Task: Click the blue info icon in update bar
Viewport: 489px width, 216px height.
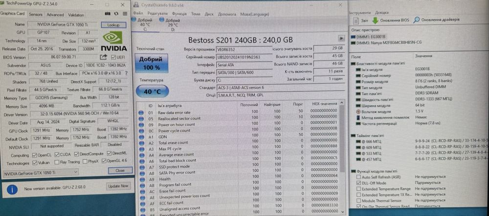Action: click(x=12, y=189)
